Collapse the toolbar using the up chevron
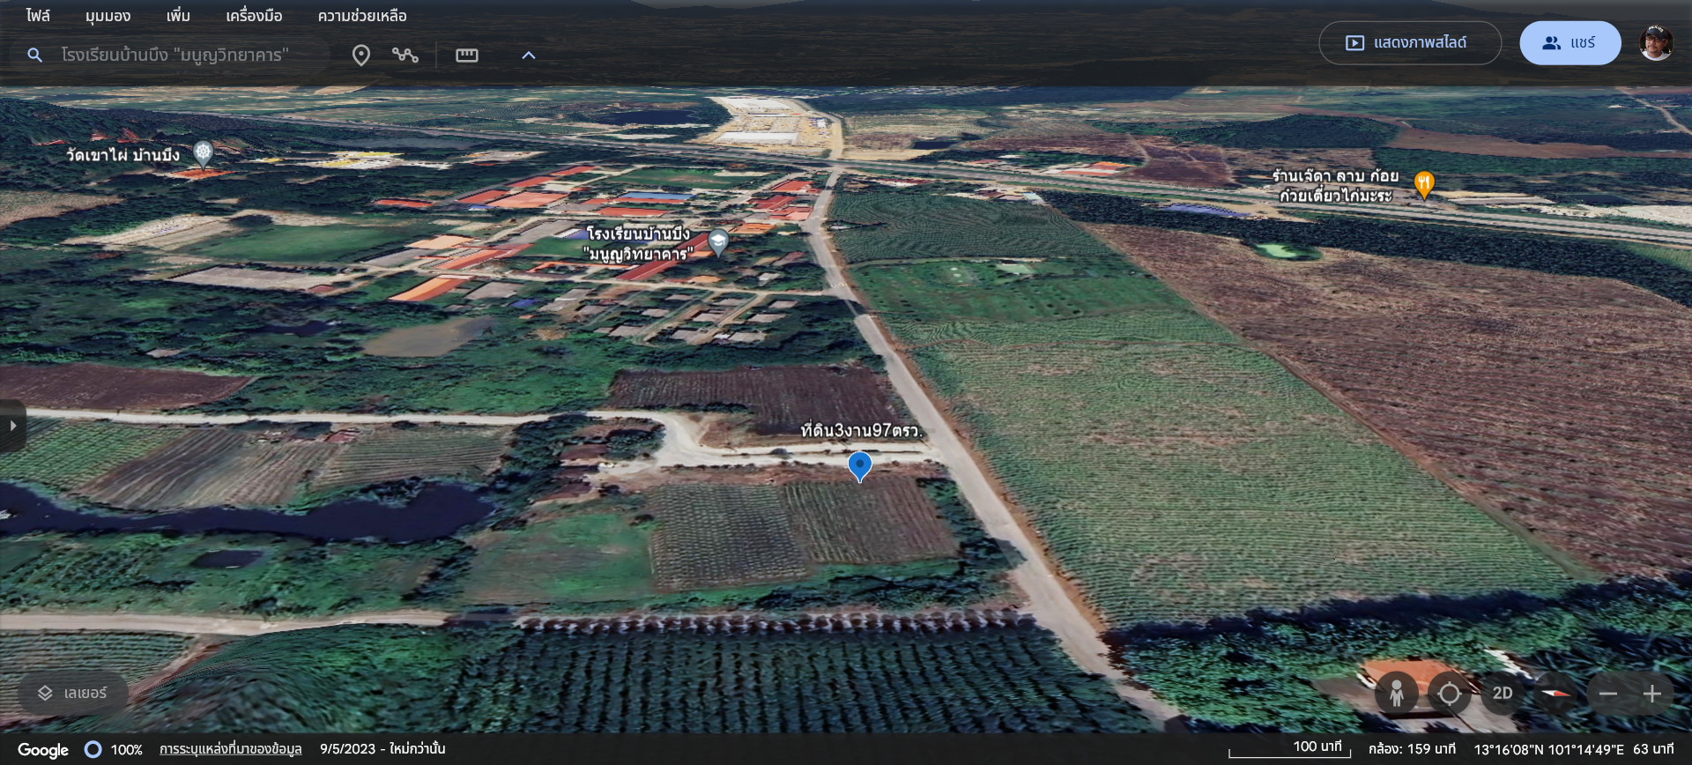The height and width of the screenshot is (765, 1692). pos(529,56)
